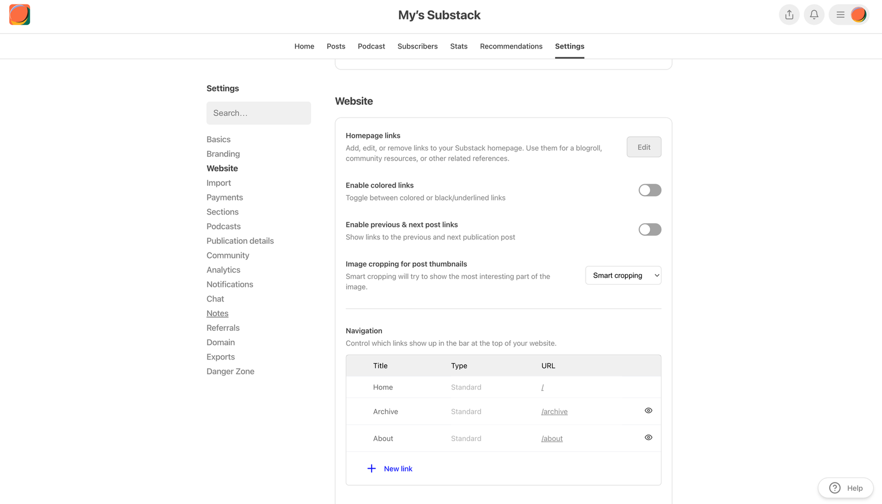This screenshot has width=882, height=504.
Task: Select Notes in the settings sidebar
Action: pos(217,313)
